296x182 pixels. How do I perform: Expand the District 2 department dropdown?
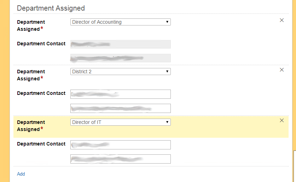(121, 72)
